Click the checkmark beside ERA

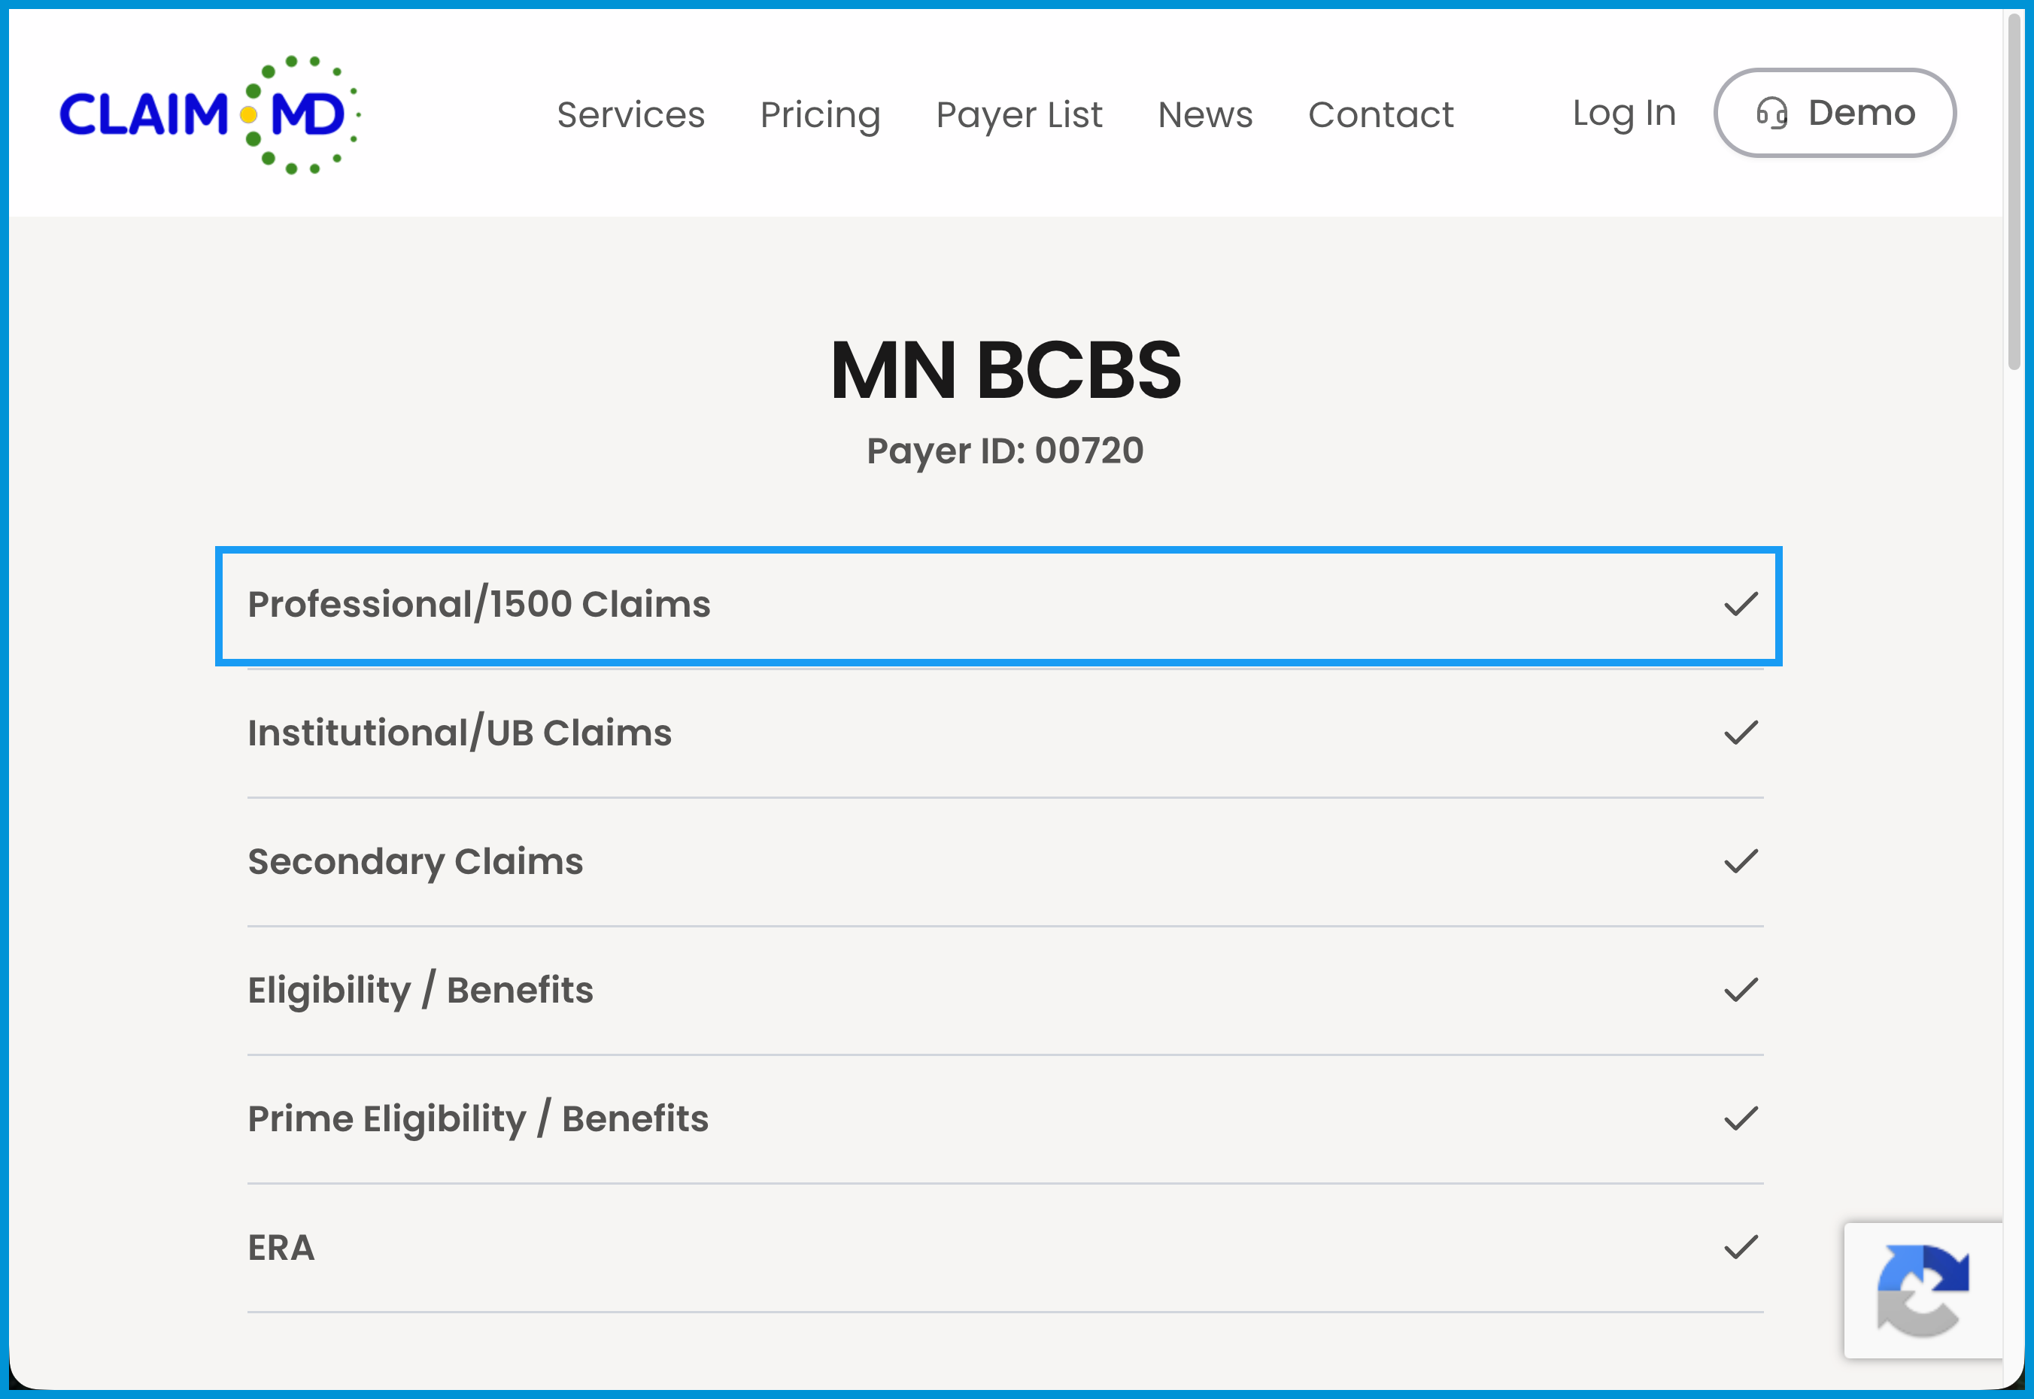coord(1741,1247)
